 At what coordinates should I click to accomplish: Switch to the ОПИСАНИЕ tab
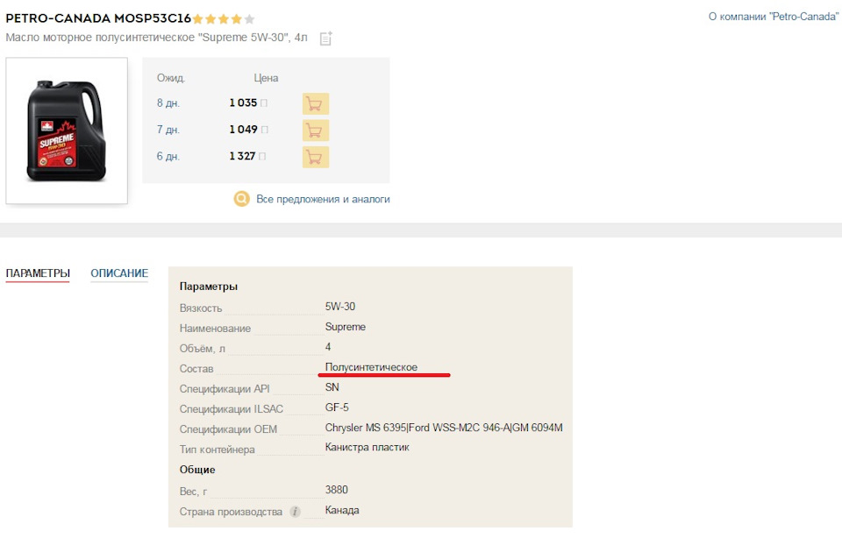(x=119, y=273)
